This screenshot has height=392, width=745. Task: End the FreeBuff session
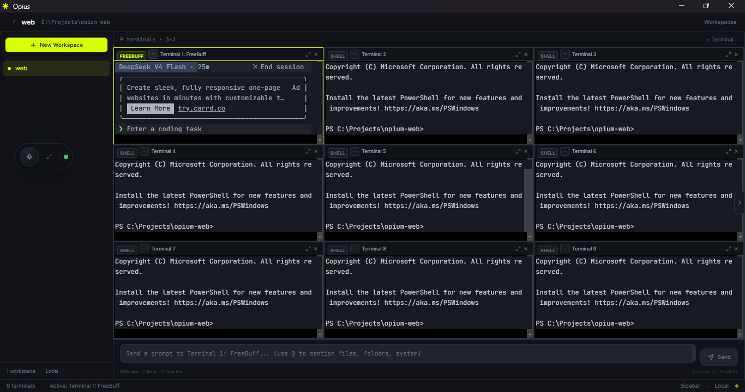point(278,67)
